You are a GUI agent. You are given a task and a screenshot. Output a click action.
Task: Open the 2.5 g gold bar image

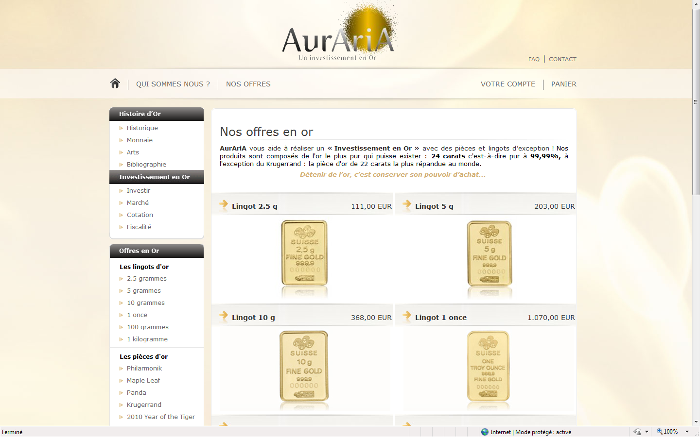click(x=304, y=253)
